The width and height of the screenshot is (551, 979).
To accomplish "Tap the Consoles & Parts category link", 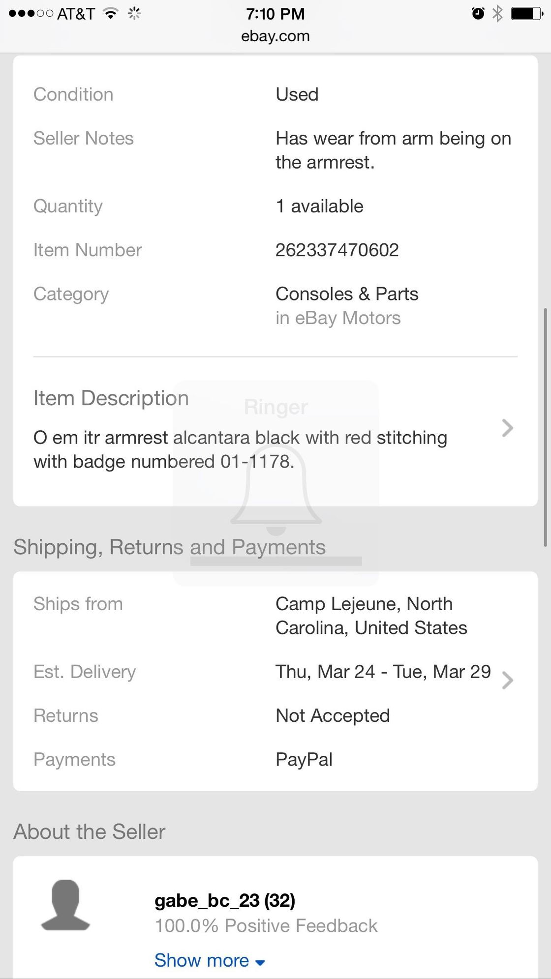I will [x=347, y=294].
